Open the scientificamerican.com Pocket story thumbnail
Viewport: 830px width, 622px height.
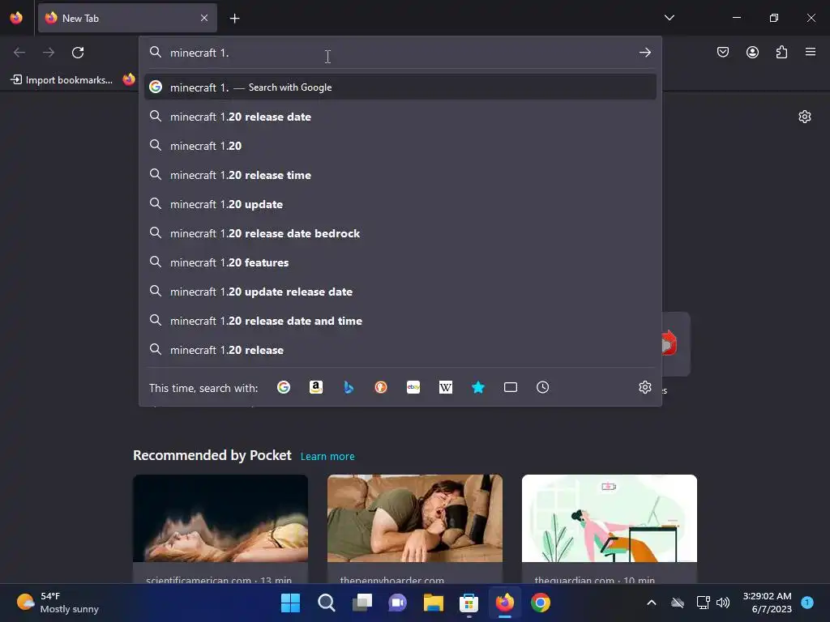[220, 518]
